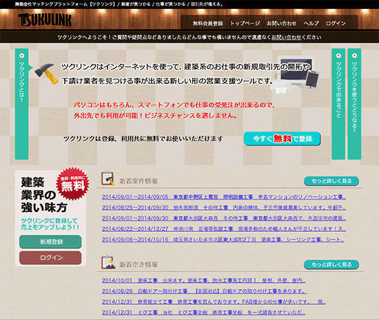Go to トップページ in the navigation bar
This screenshot has width=379, height=320.
(245, 23)
